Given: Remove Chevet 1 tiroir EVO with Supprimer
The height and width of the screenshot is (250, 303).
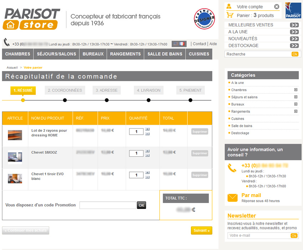Looking at the screenshot, I should click(x=200, y=175).
